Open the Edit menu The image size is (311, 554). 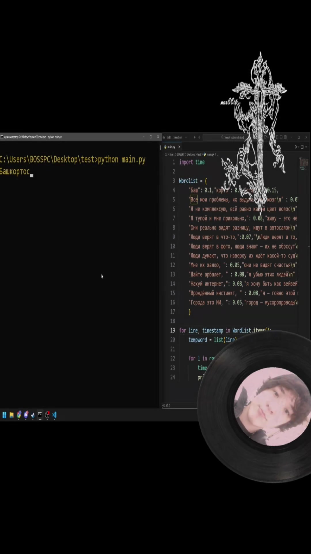point(169,137)
